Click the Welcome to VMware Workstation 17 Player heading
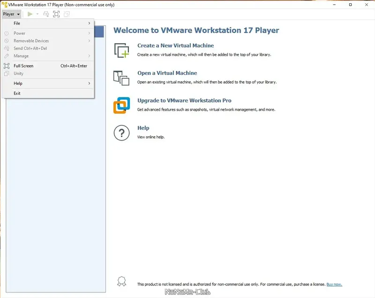Image resolution: width=375 pixels, height=298 pixels. pyautogui.click(x=196, y=30)
